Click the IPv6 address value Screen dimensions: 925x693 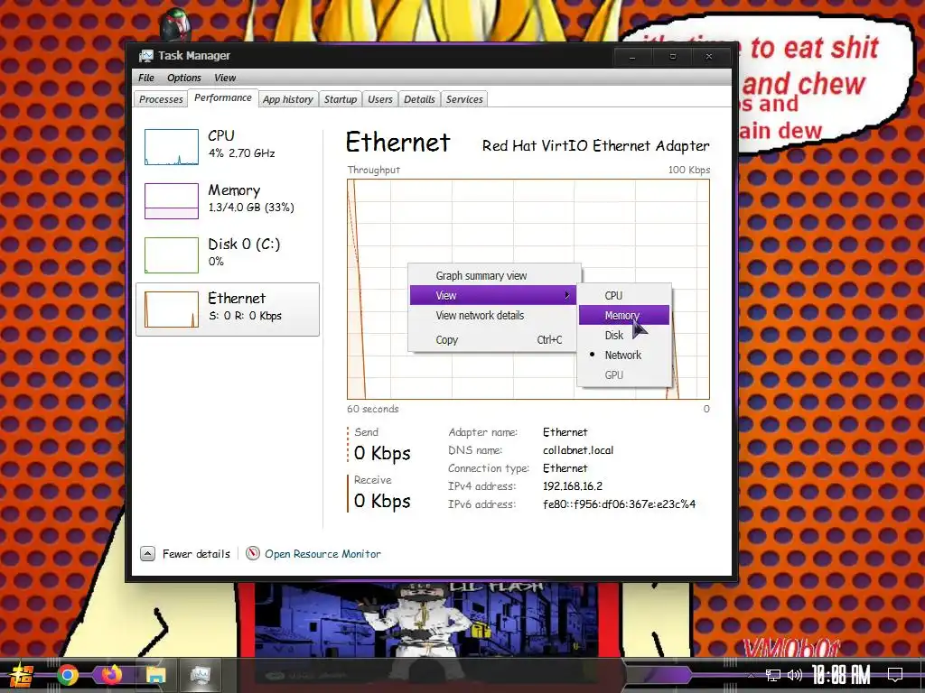[x=619, y=504]
